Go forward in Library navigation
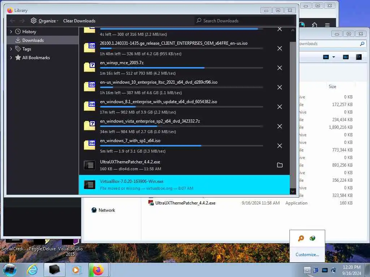The height and width of the screenshot is (277, 370). pyautogui.click(x=22, y=21)
